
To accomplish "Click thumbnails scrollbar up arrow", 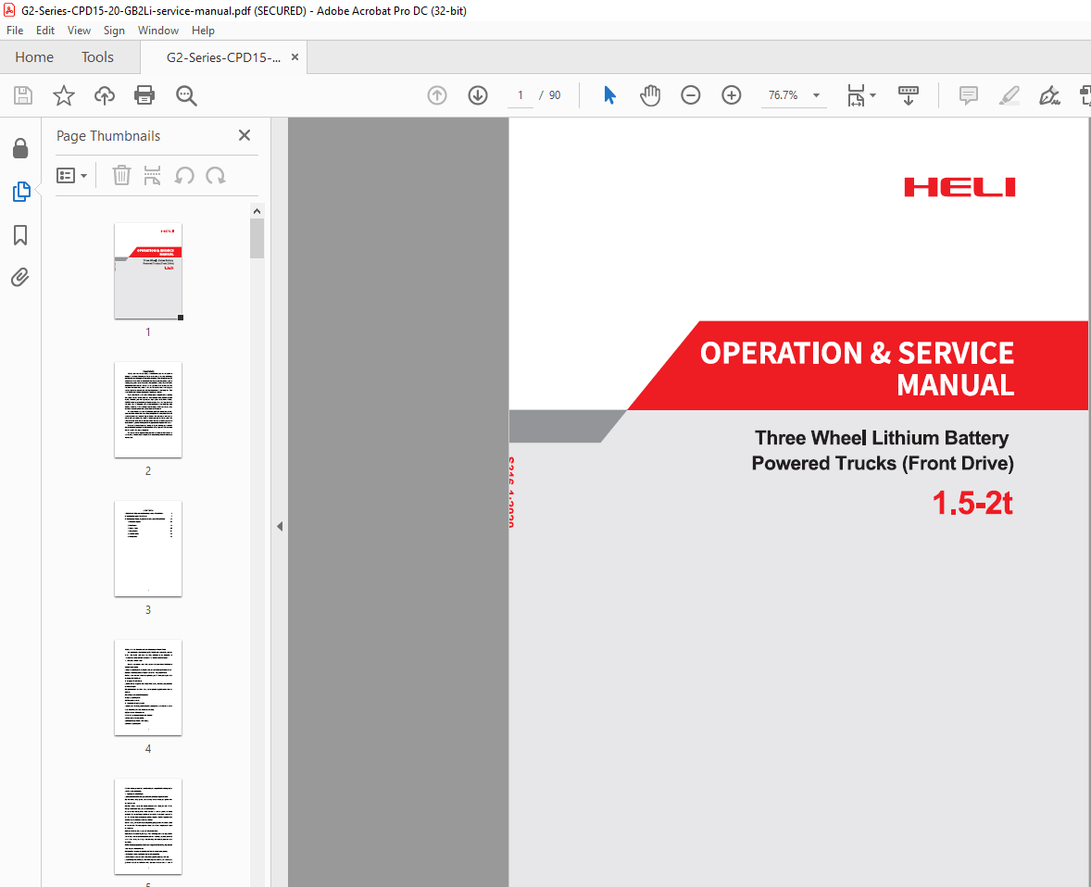I will 257,211.
